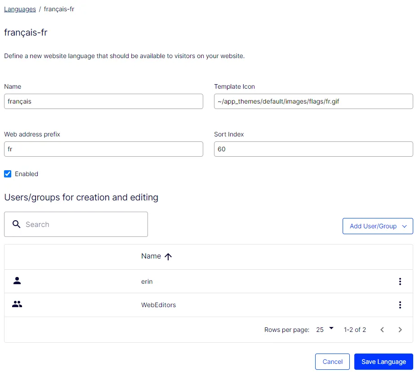Open the Languages breadcrumb link
This screenshot has height=372, width=415.
tap(20, 9)
